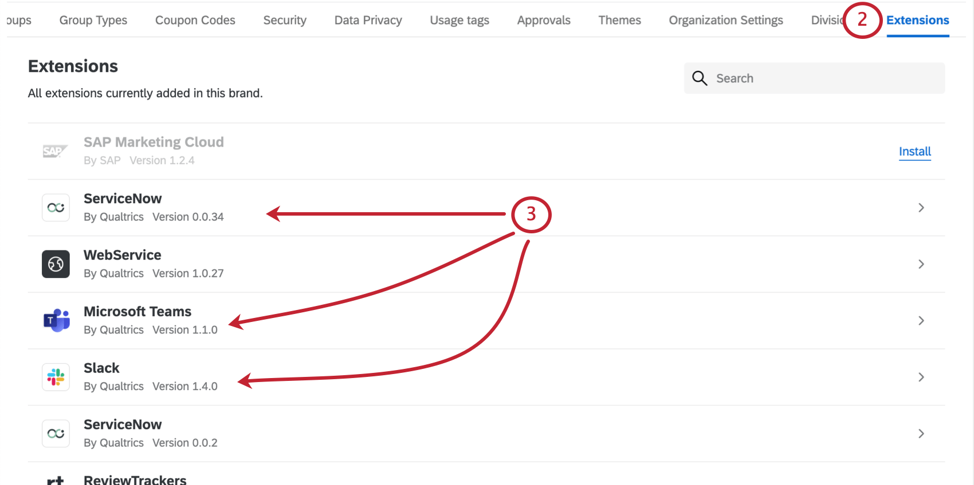Click the WebService globe icon
This screenshot has height=485, width=974.
click(x=56, y=264)
